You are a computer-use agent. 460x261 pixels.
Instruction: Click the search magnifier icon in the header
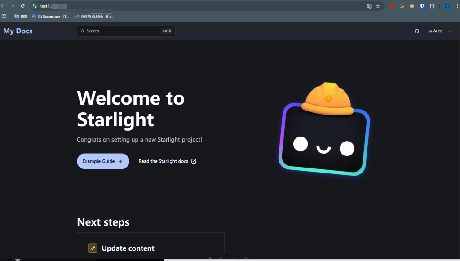point(82,31)
